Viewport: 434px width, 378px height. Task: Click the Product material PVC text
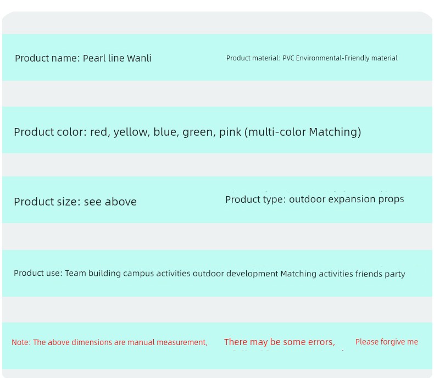311,58
